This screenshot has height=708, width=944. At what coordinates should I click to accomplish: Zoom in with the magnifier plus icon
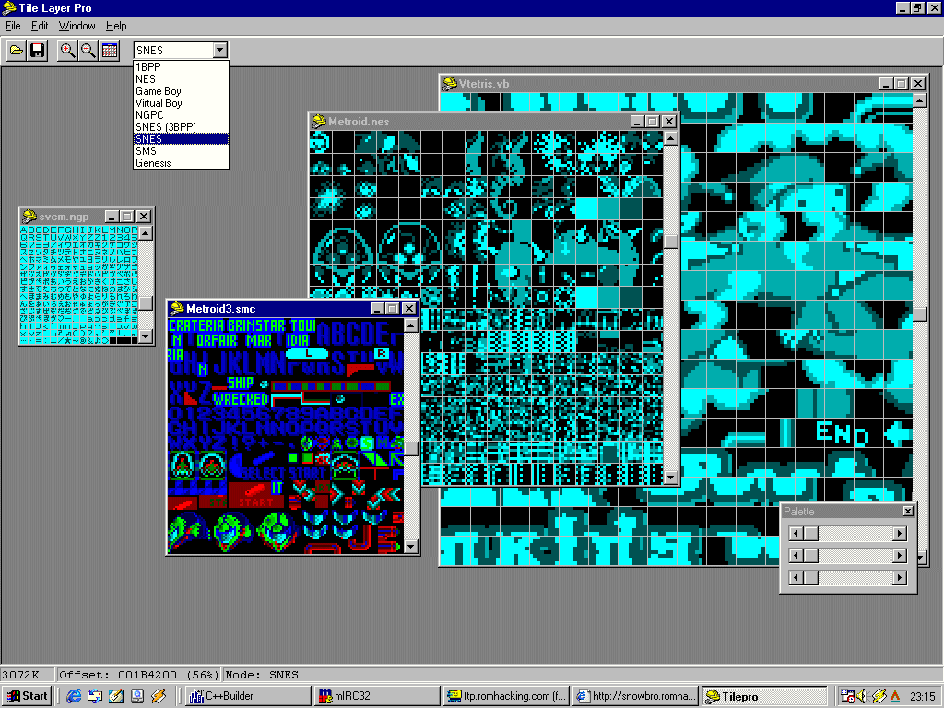point(67,51)
